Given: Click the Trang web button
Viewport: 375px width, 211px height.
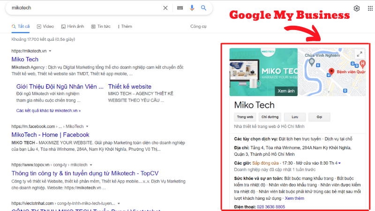Looking at the screenshot, I should tap(245, 117).
